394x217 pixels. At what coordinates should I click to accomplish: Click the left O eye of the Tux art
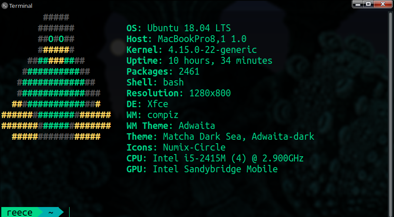coord(51,39)
